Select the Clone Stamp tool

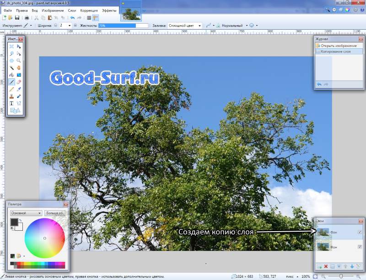pos(11,96)
